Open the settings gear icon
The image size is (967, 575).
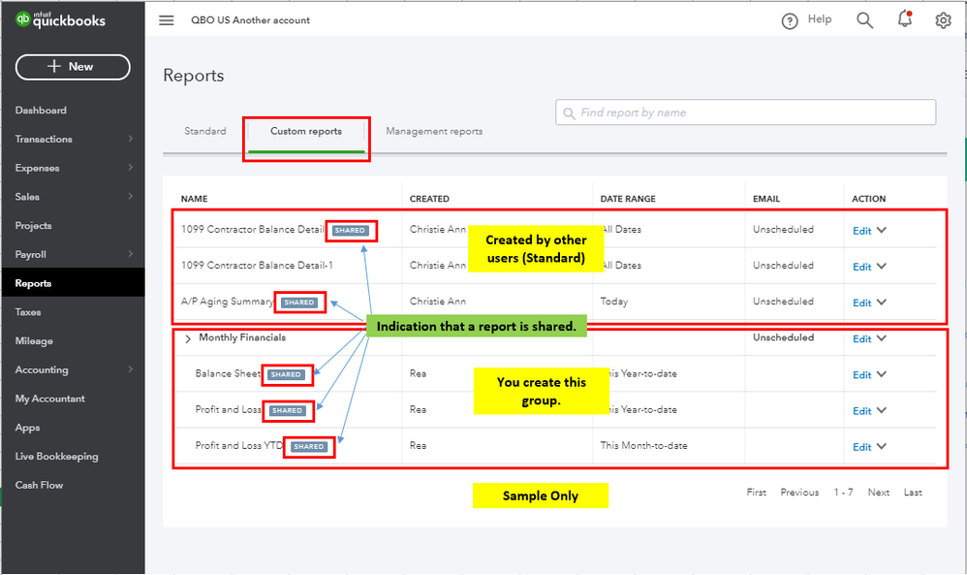click(943, 20)
